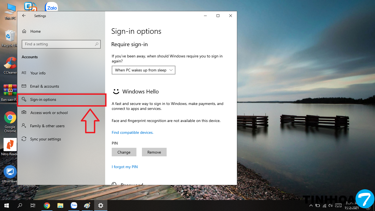Go to Email & accounts section
Viewport: 375px width, 211px height.
(44, 86)
